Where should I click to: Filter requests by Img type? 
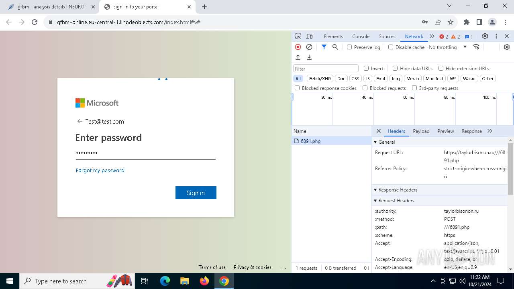(x=396, y=79)
